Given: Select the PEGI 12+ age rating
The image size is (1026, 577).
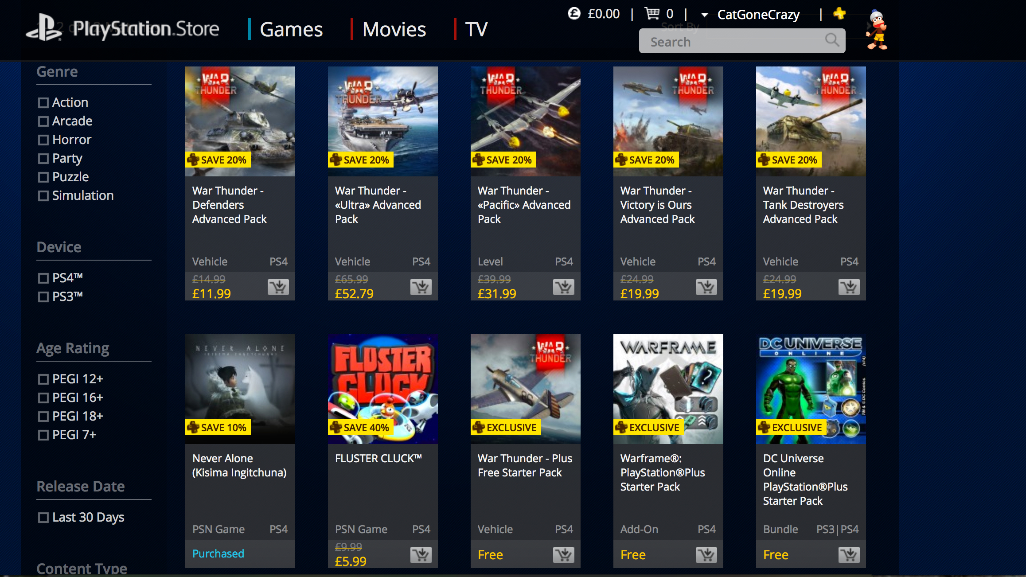Looking at the screenshot, I should pyautogui.click(x=43, y=379).
